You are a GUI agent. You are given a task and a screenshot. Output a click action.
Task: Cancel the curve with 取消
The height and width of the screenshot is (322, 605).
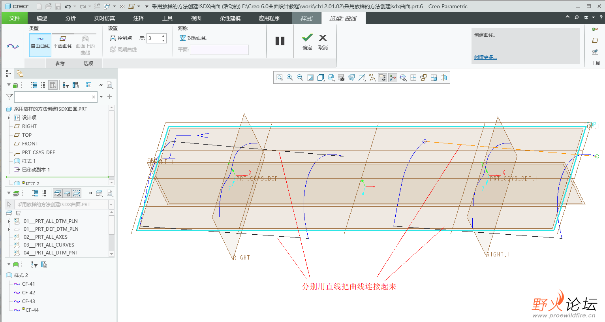click(x=323, y=41)
